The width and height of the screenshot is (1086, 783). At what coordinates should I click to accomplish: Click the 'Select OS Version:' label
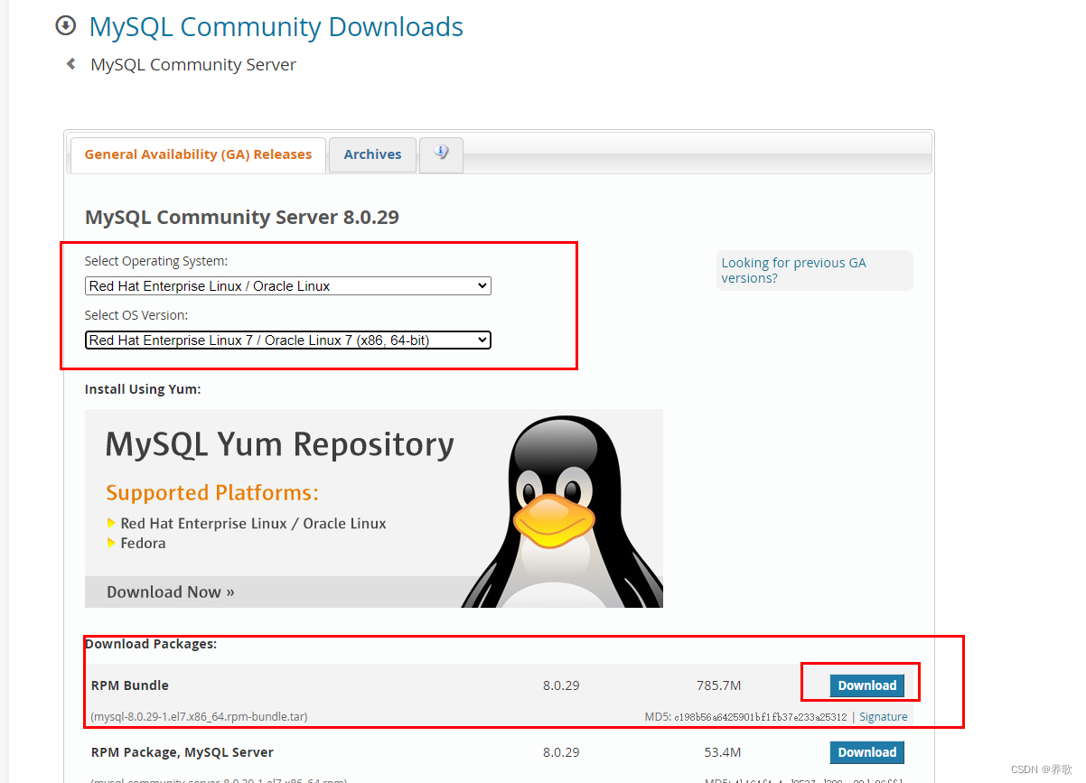(136, 315)
